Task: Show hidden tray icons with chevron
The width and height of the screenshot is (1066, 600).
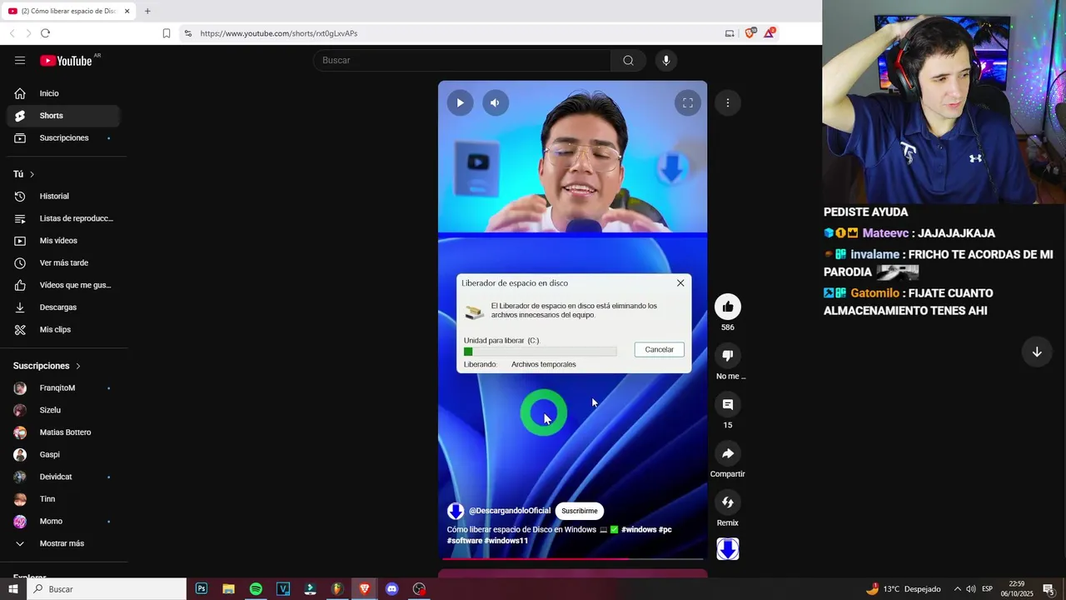Action: tap(957, 589)
